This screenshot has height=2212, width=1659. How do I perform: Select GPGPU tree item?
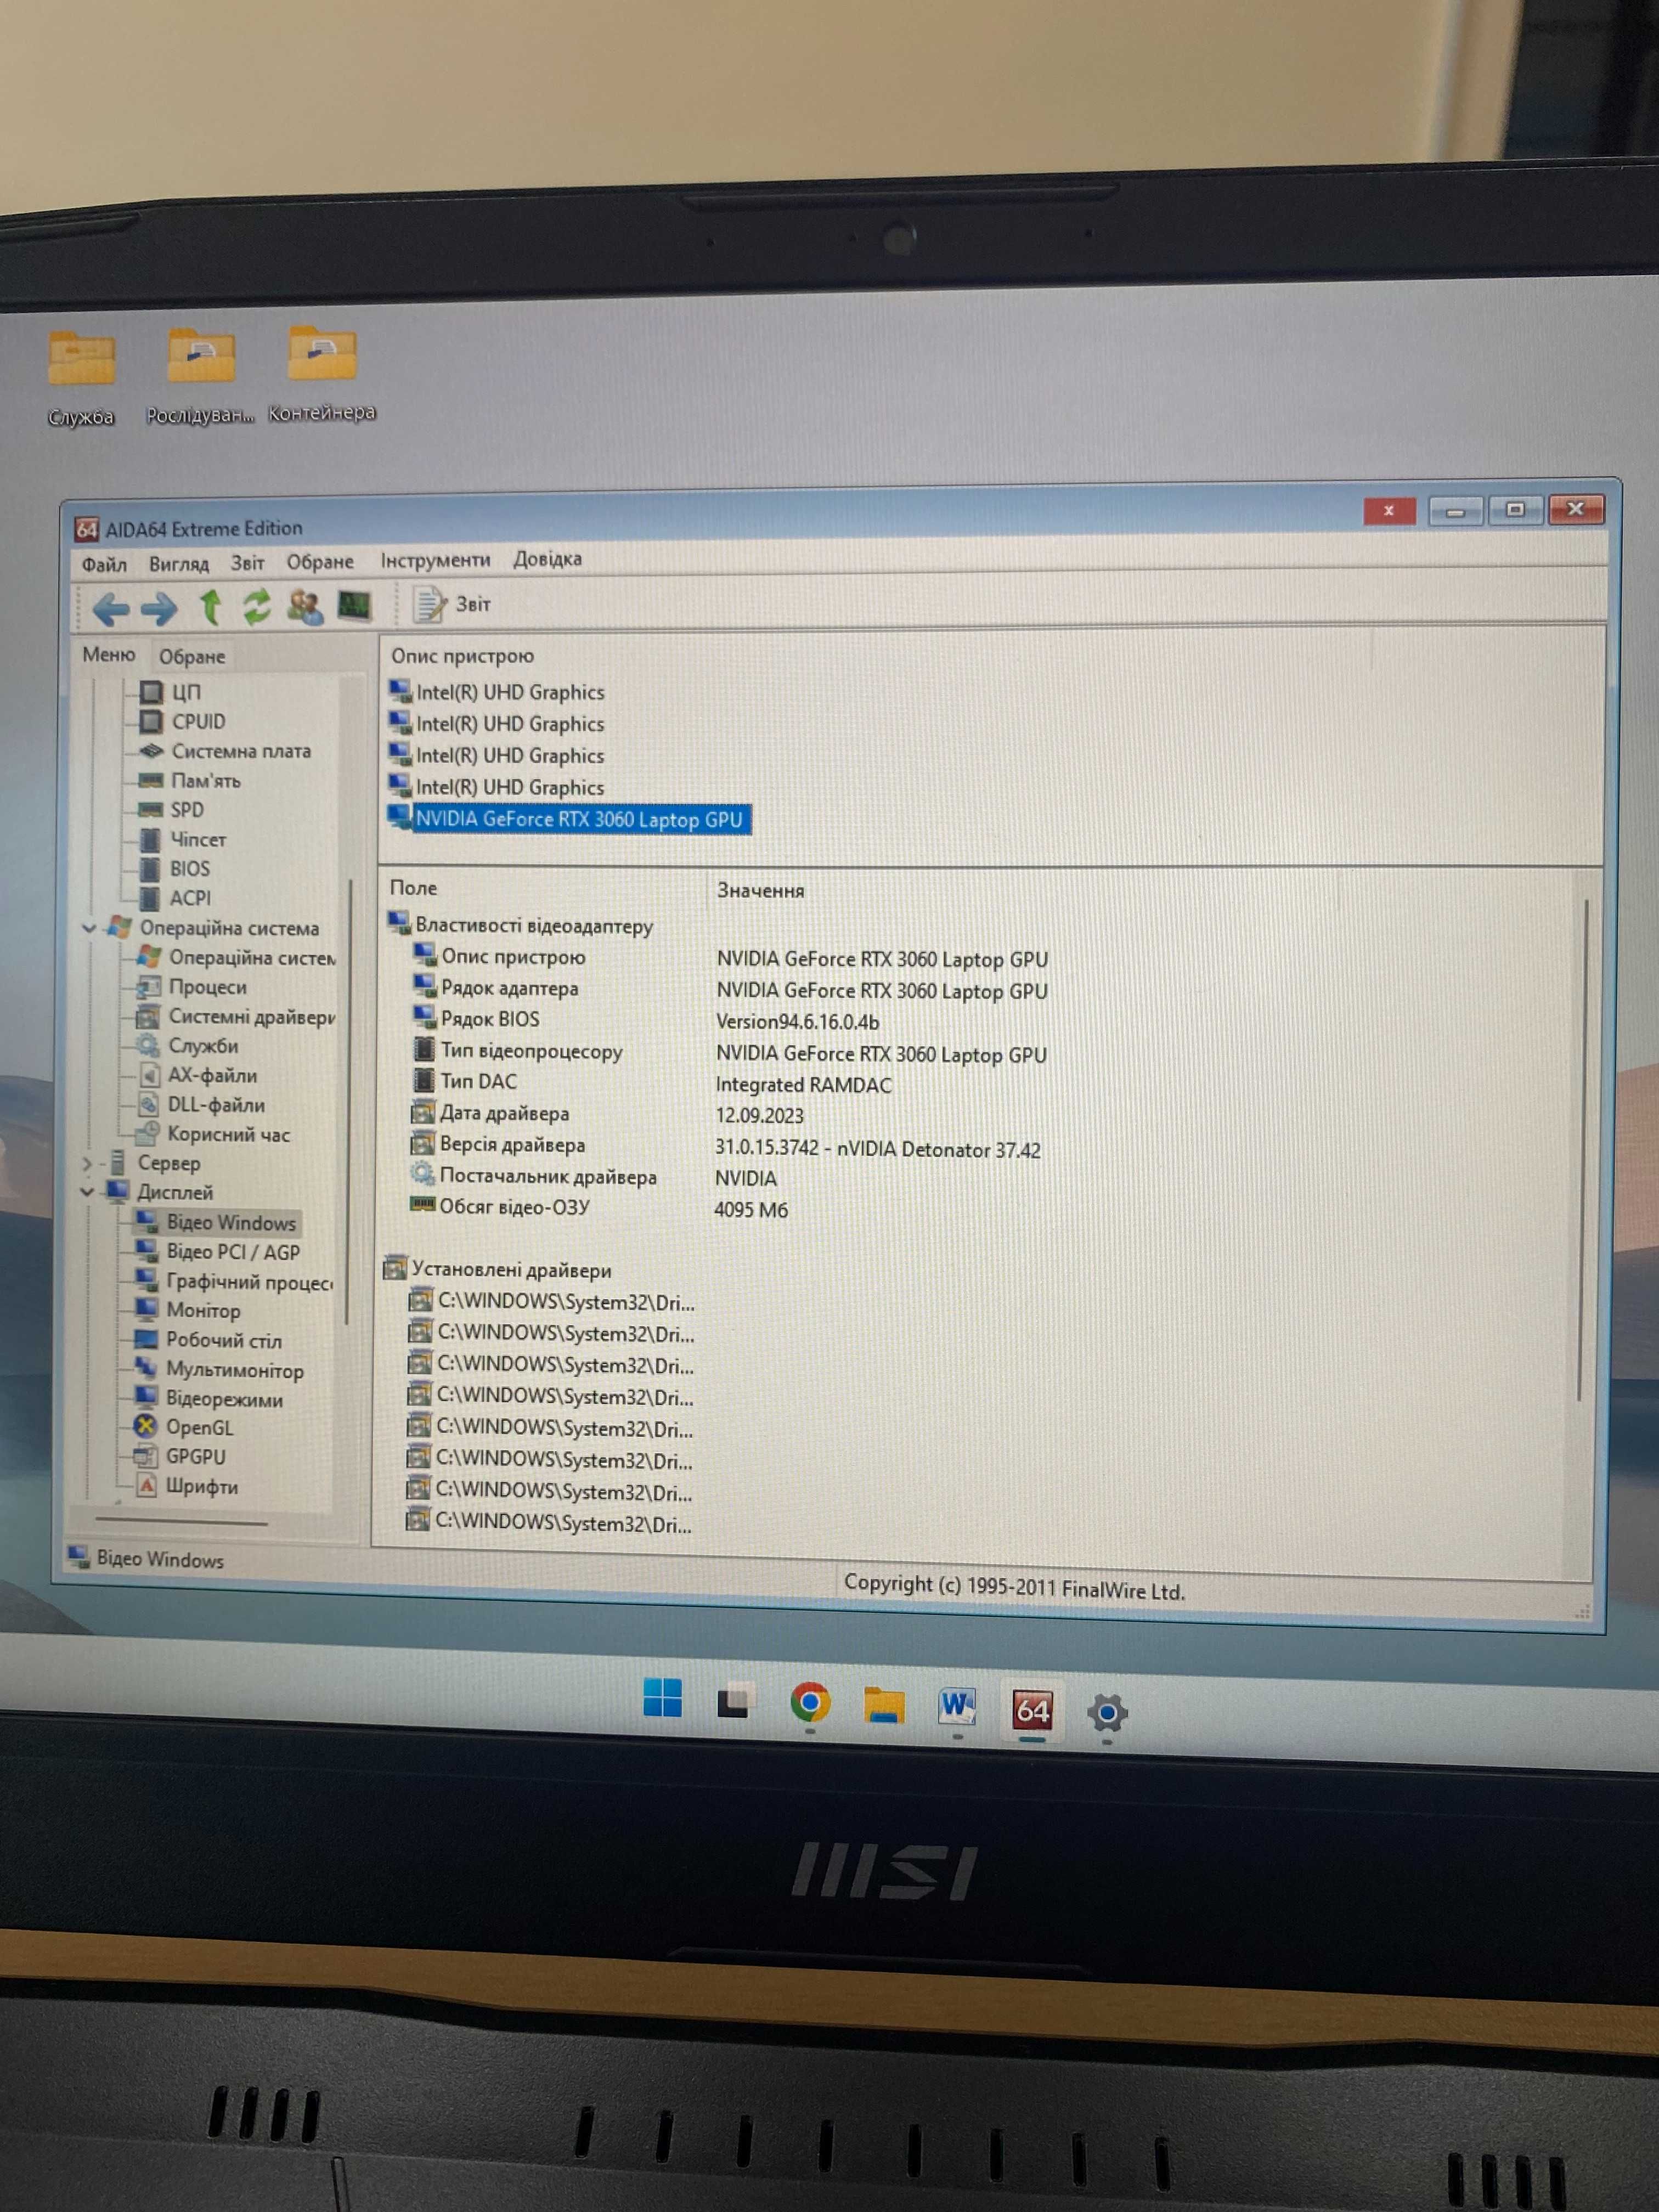pos(180,1457)
